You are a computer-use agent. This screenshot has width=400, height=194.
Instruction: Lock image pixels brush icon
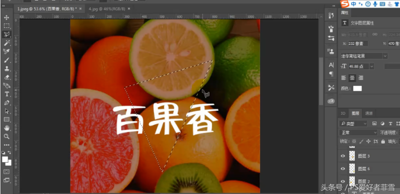(361, 141)
